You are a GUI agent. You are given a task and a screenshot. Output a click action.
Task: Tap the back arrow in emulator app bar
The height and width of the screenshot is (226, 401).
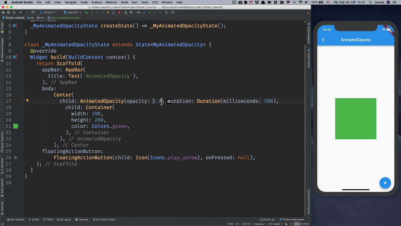point(323,40)
